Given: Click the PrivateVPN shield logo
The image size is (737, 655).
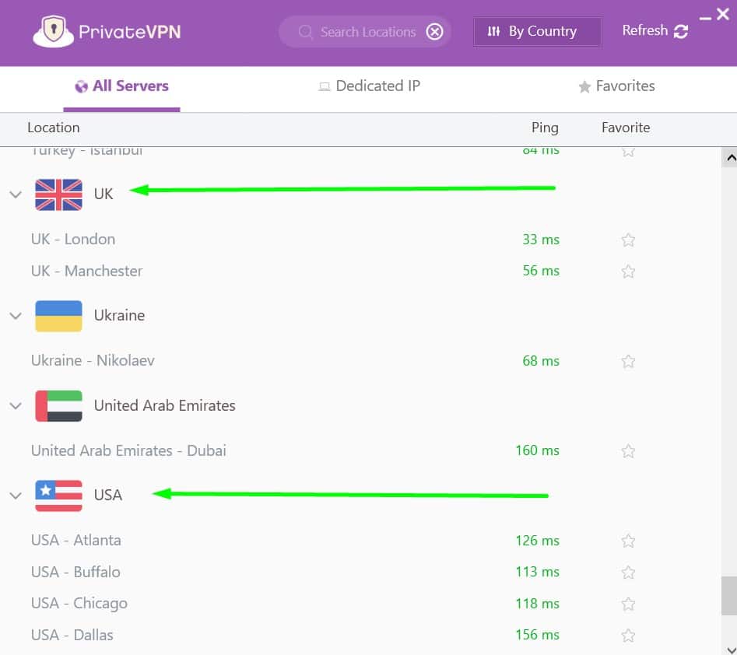Looking at the screenshot, I should (53, 31).
